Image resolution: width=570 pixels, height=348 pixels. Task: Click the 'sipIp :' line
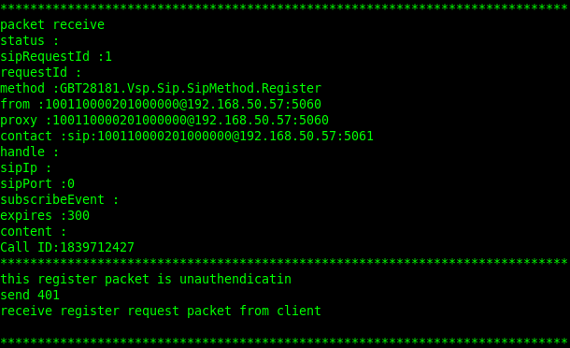(26, 167)
